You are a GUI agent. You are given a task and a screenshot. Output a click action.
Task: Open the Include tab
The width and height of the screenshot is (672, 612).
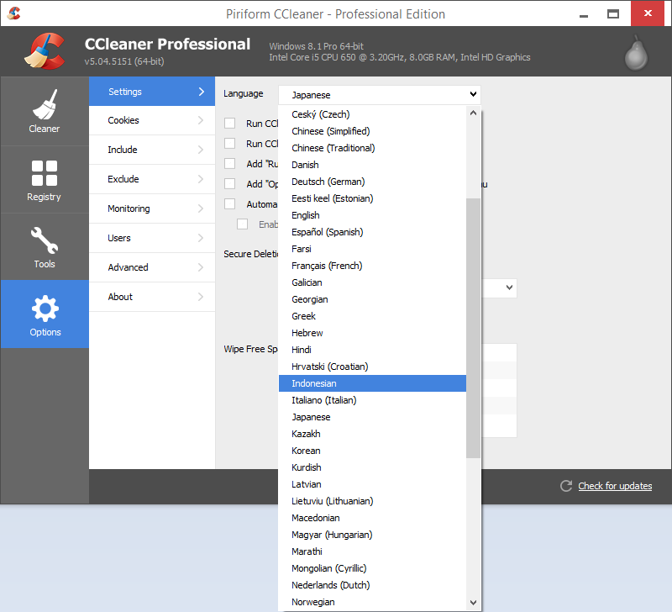(x=152, y=150)
